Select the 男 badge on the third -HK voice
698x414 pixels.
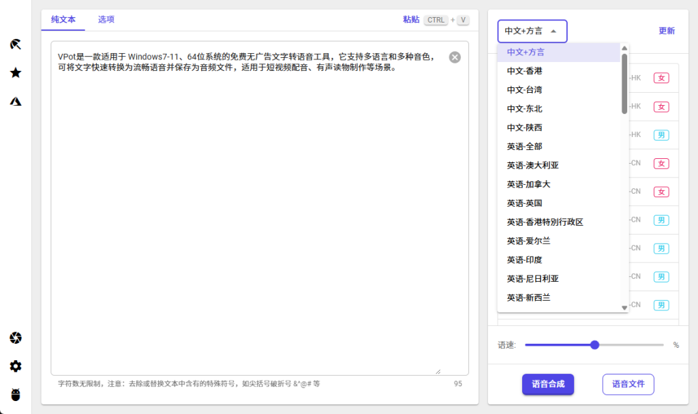click(661, 135)
